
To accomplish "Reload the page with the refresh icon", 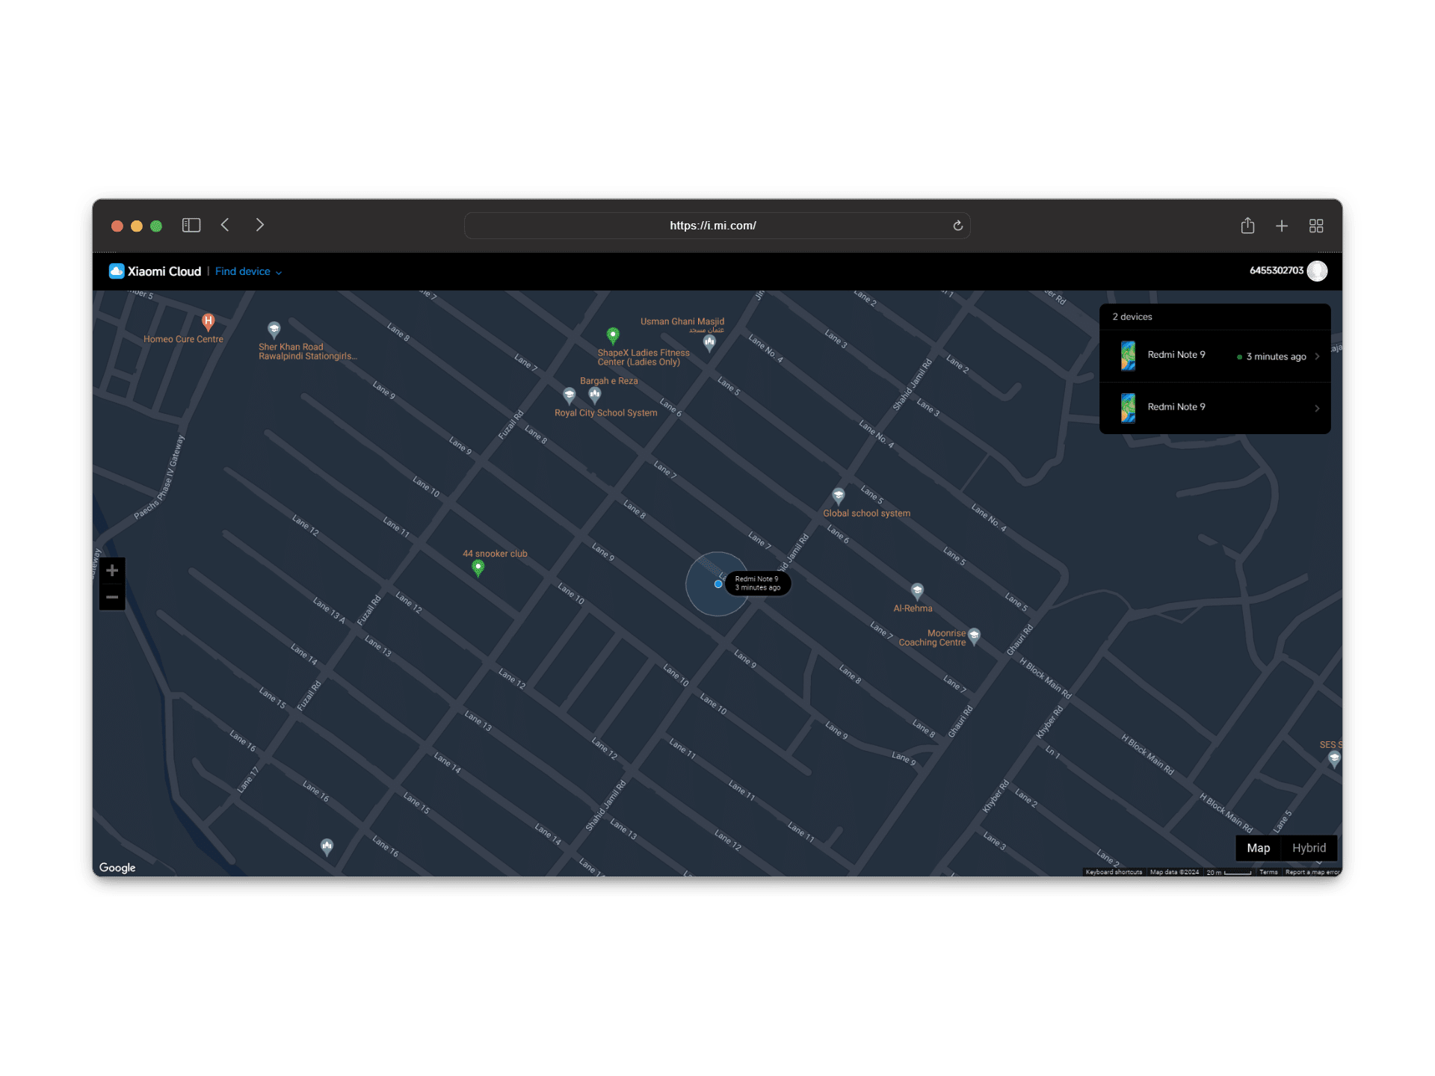I will tap(957, 226).
